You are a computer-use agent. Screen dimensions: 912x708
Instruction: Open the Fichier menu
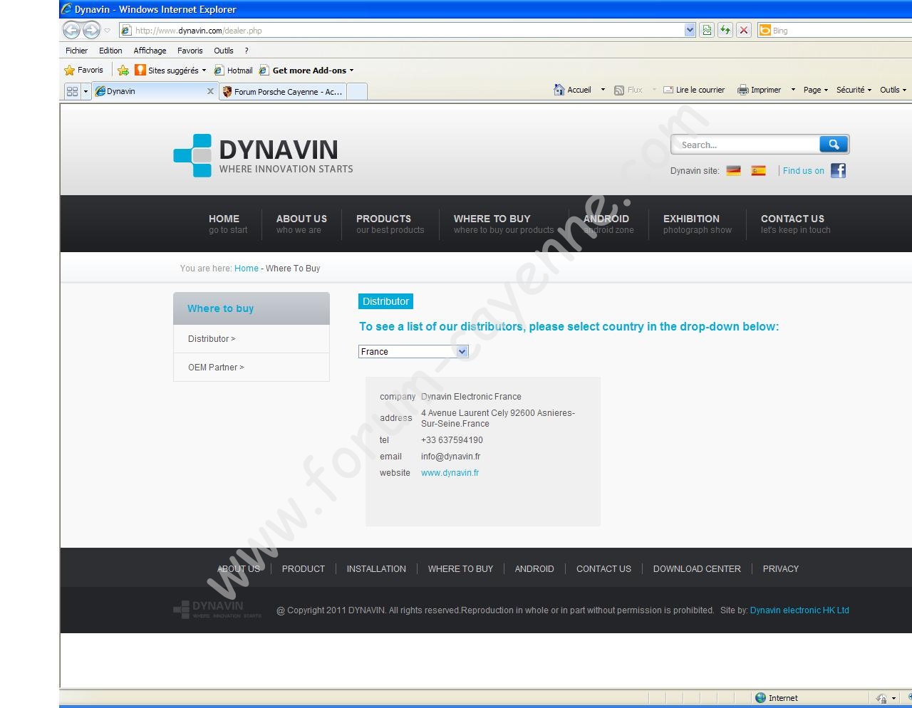pos(76,51)
